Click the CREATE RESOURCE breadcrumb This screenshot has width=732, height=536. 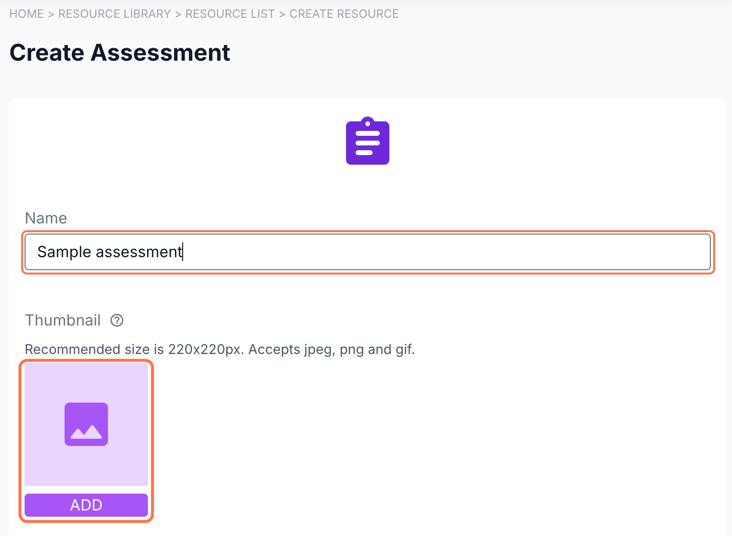point(344,14)
